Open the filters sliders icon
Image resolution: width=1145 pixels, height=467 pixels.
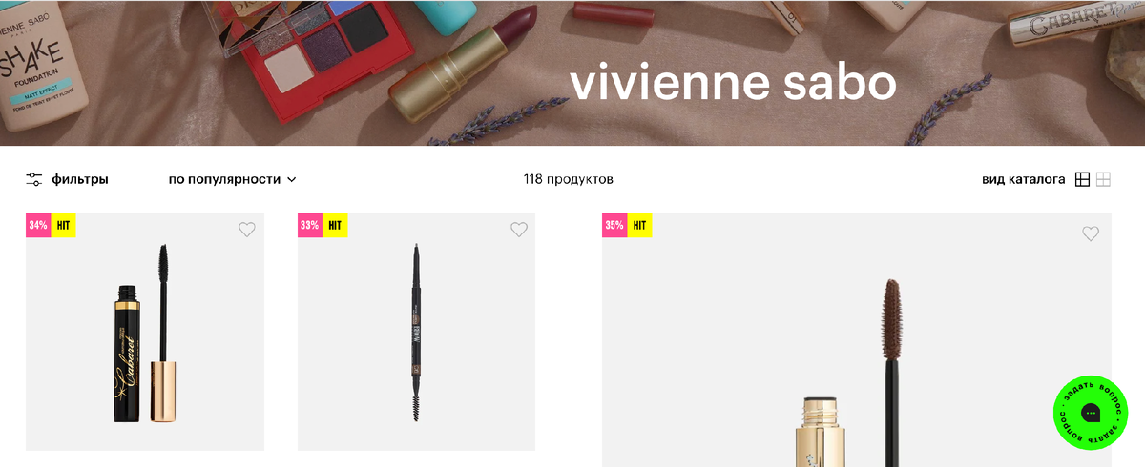34,179
